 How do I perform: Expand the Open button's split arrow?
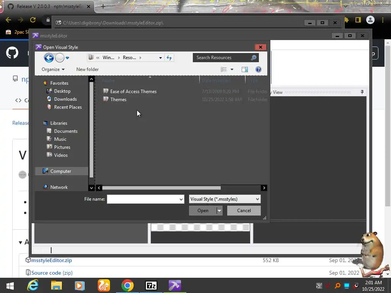tap(220, 211)
